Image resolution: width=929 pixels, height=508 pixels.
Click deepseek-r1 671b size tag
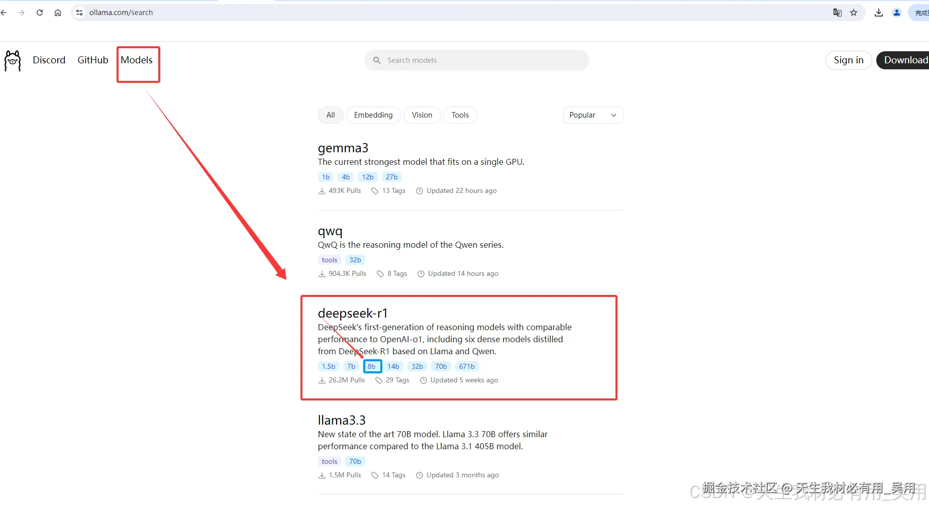(x=467, y=366)
